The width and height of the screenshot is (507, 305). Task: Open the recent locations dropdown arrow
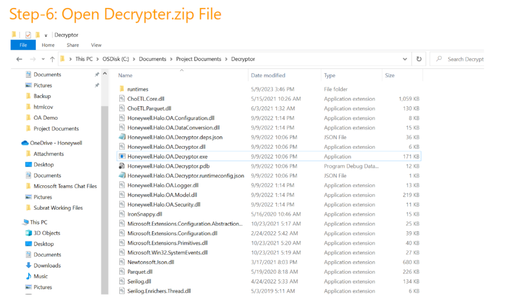(x=42, y=59)
